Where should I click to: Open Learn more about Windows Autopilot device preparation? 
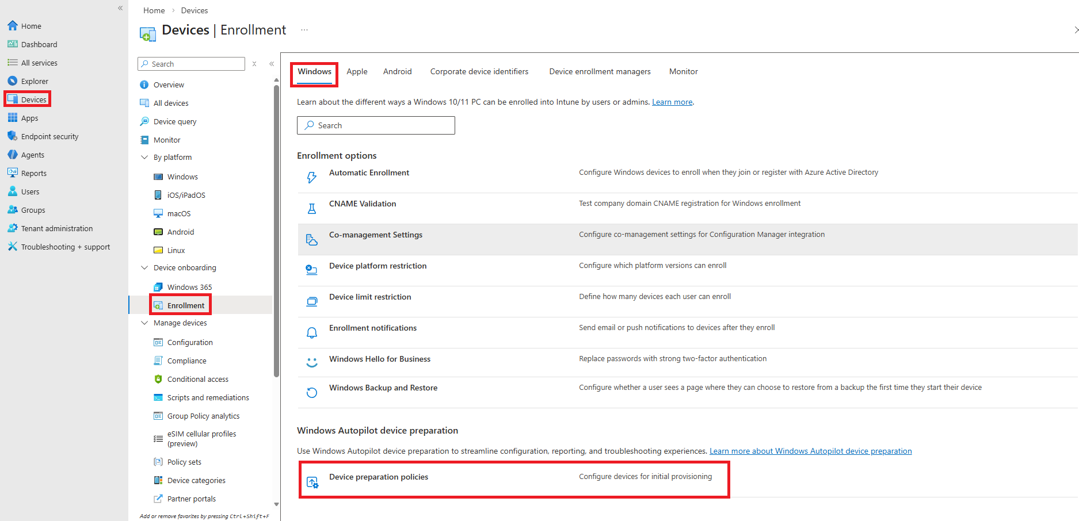pos(811,451)
